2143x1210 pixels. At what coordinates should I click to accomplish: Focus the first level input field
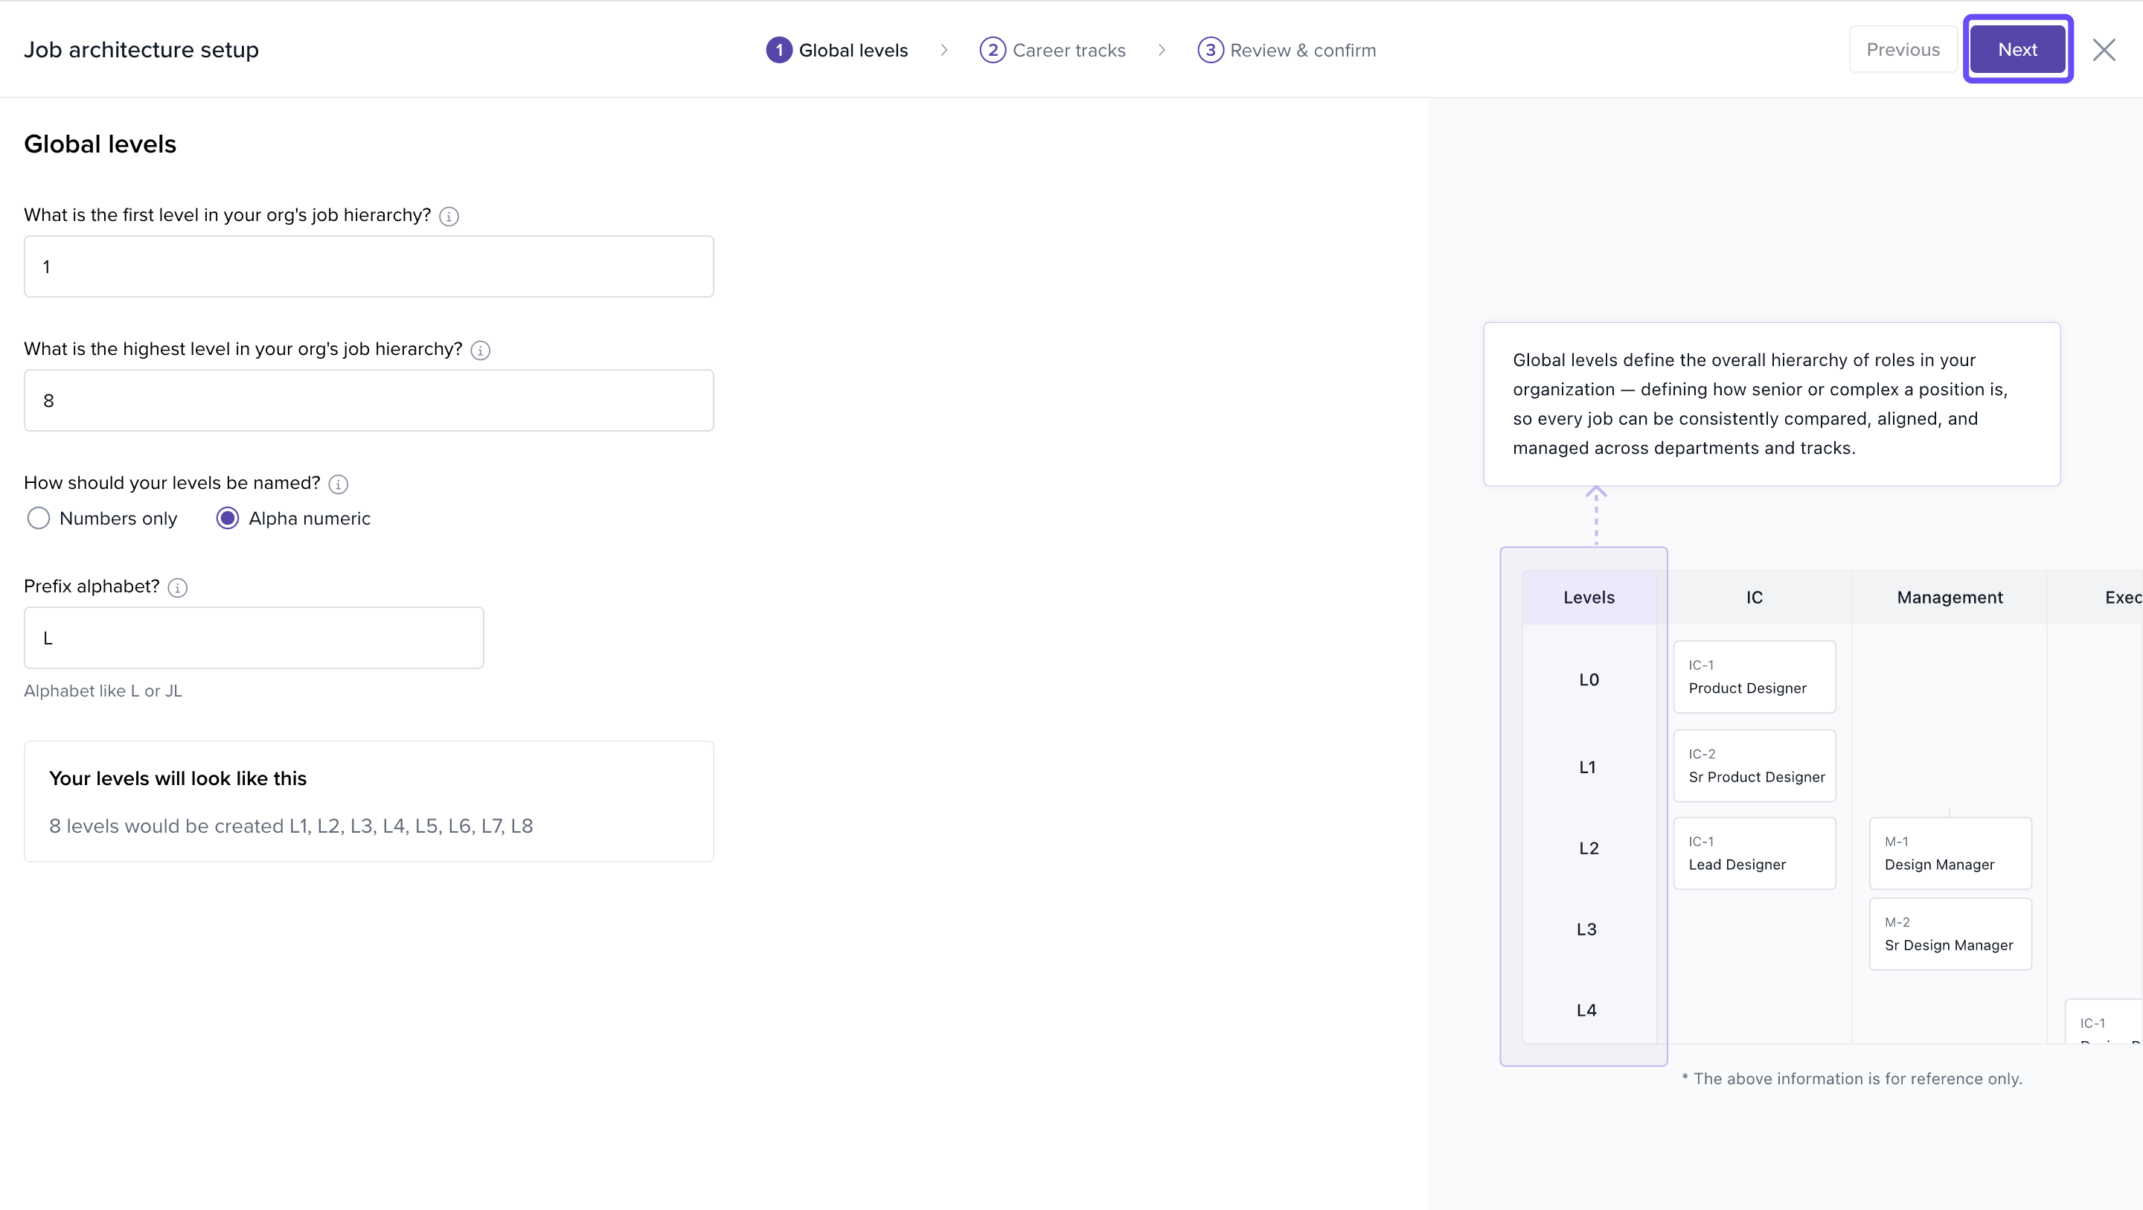[x=368, y=266]
